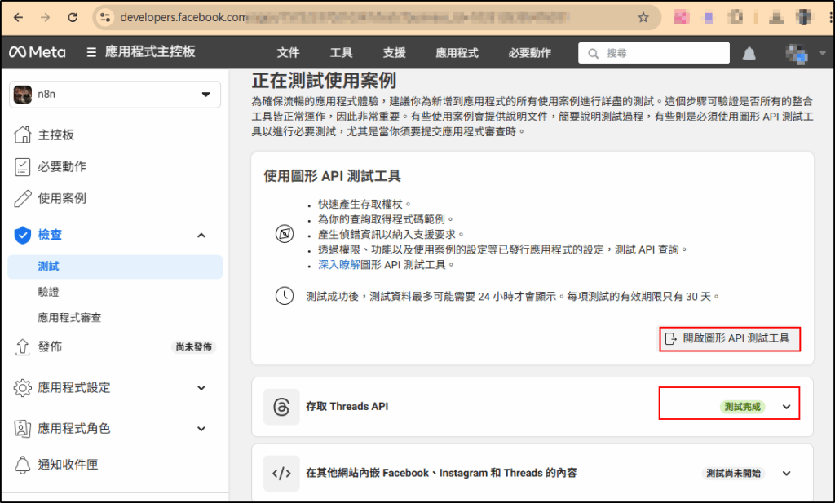Click the 尚未發佈 badge

click(x=194, y=347)
